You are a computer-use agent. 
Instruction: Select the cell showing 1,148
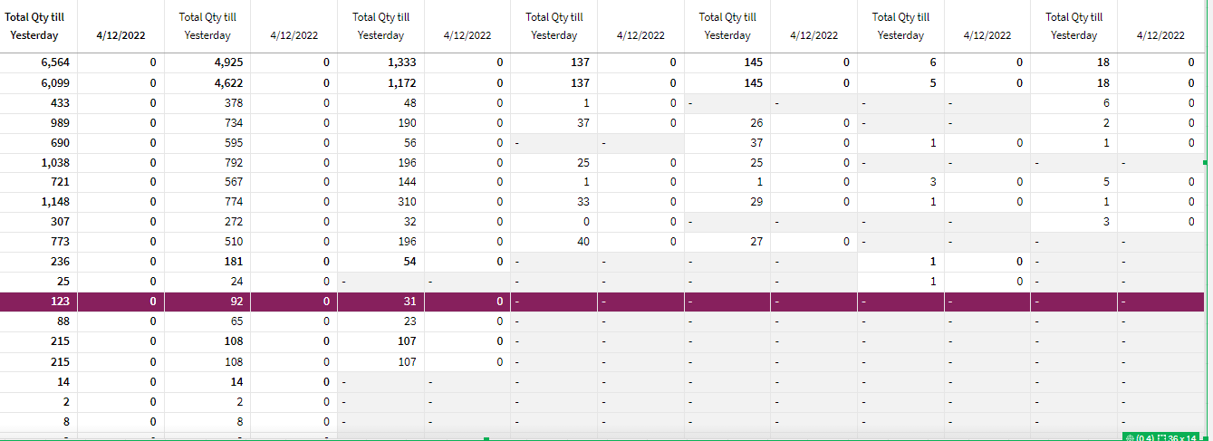pyautogui.click(x=39, y=202)
